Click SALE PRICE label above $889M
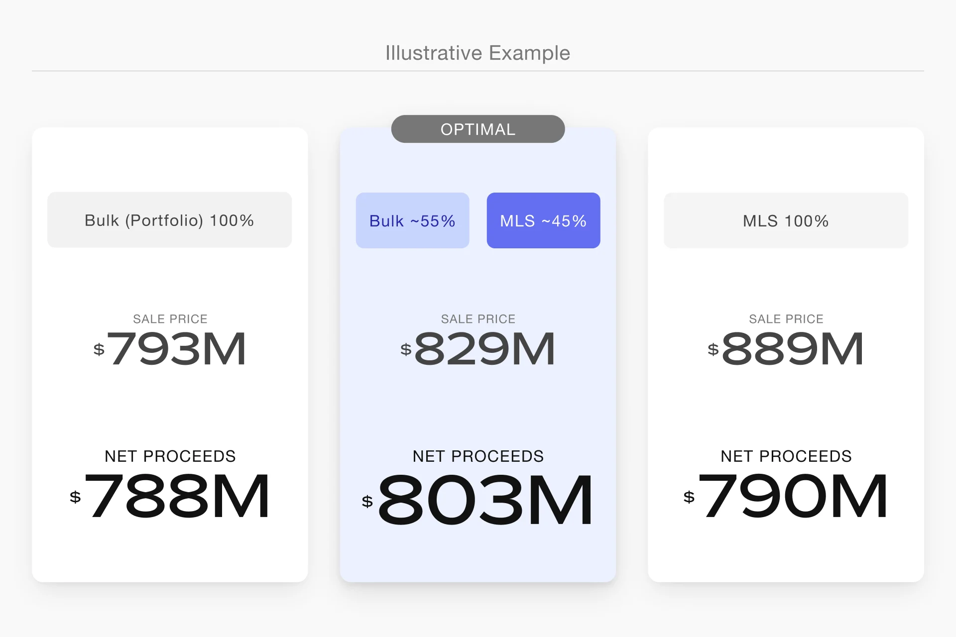956x637 pixels. [786, 319]
